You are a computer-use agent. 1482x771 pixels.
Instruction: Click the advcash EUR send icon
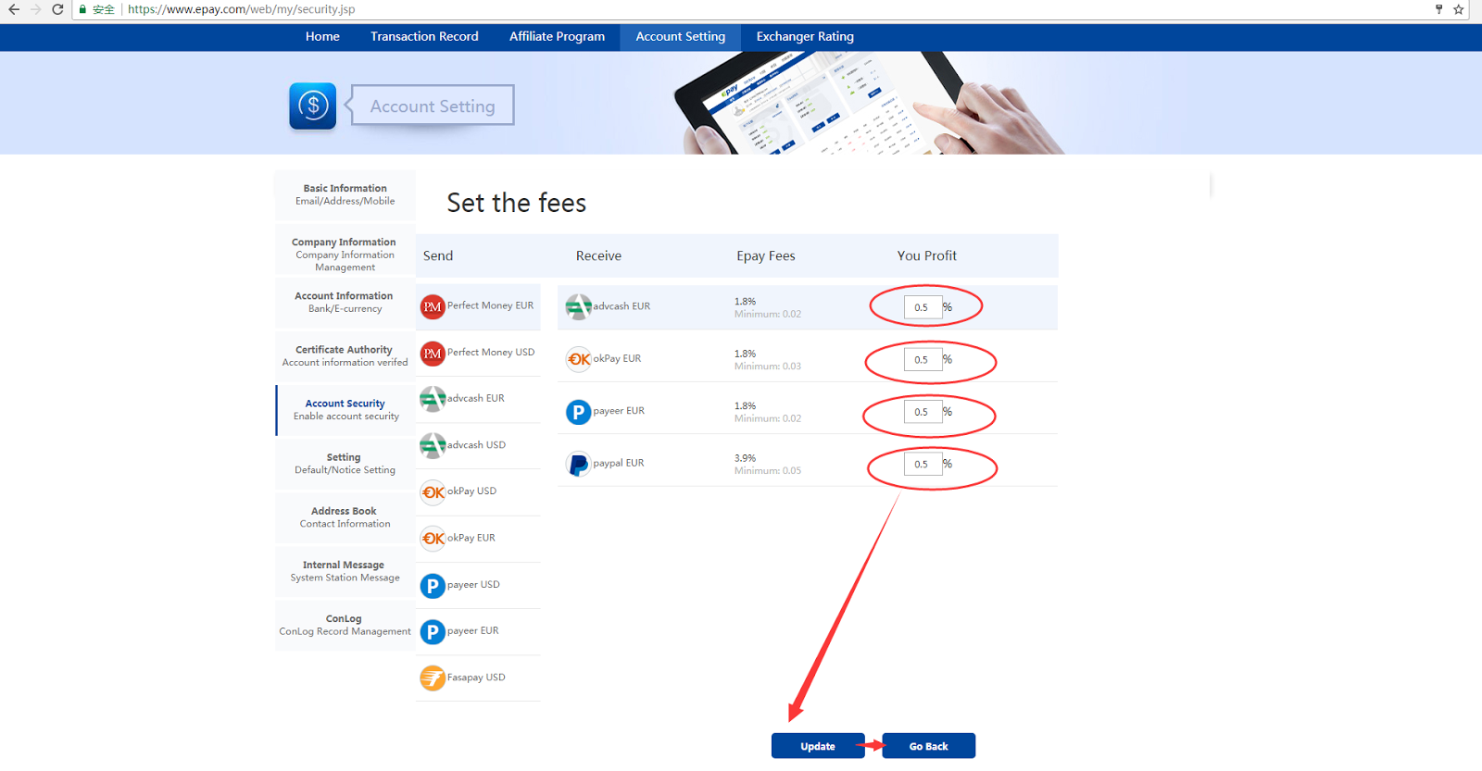(433, 399)
